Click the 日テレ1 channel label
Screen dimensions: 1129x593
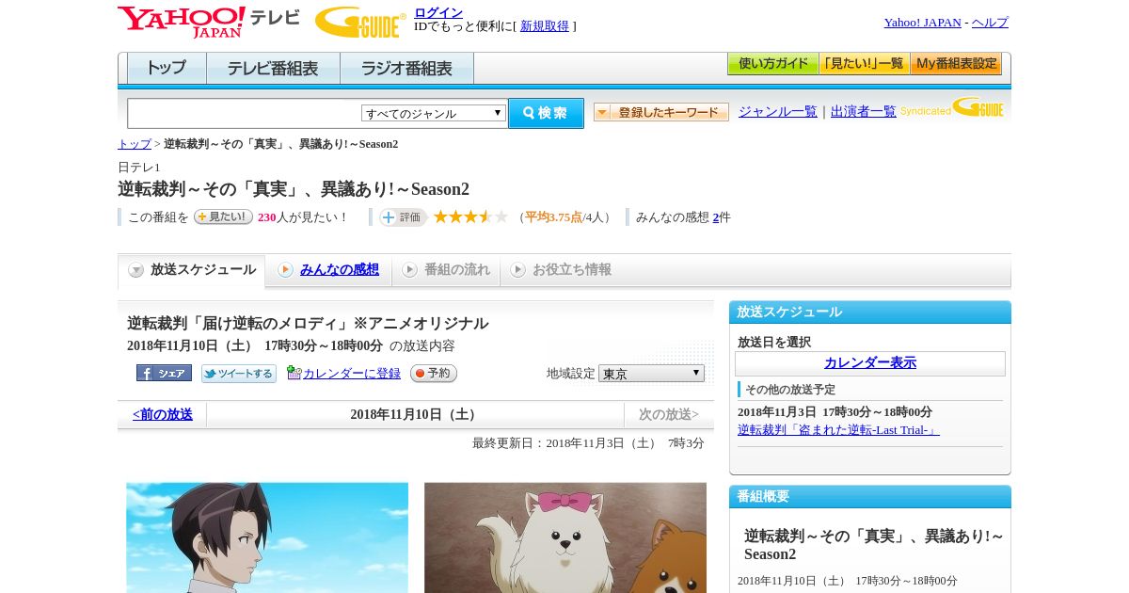coord(139,167)
